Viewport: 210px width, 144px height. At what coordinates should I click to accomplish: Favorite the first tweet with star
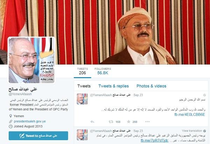click(x=128, y=122)
